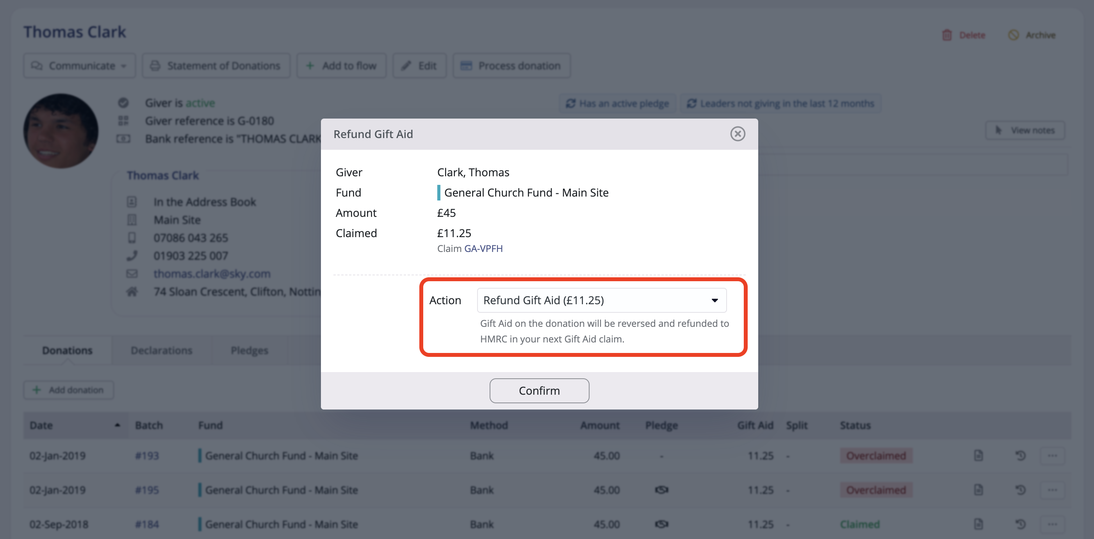Screen dimensions: 1094x539
Task: Open the Action dropdown in dialog
Action: coord(601,300)
